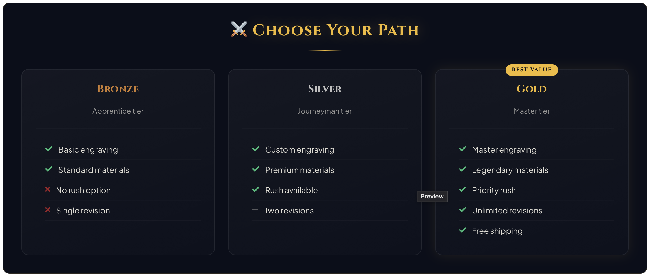Click the green checkmark beside Basic engraving
The height and width of the screenshot is (278, 650).
coord(49,149)
